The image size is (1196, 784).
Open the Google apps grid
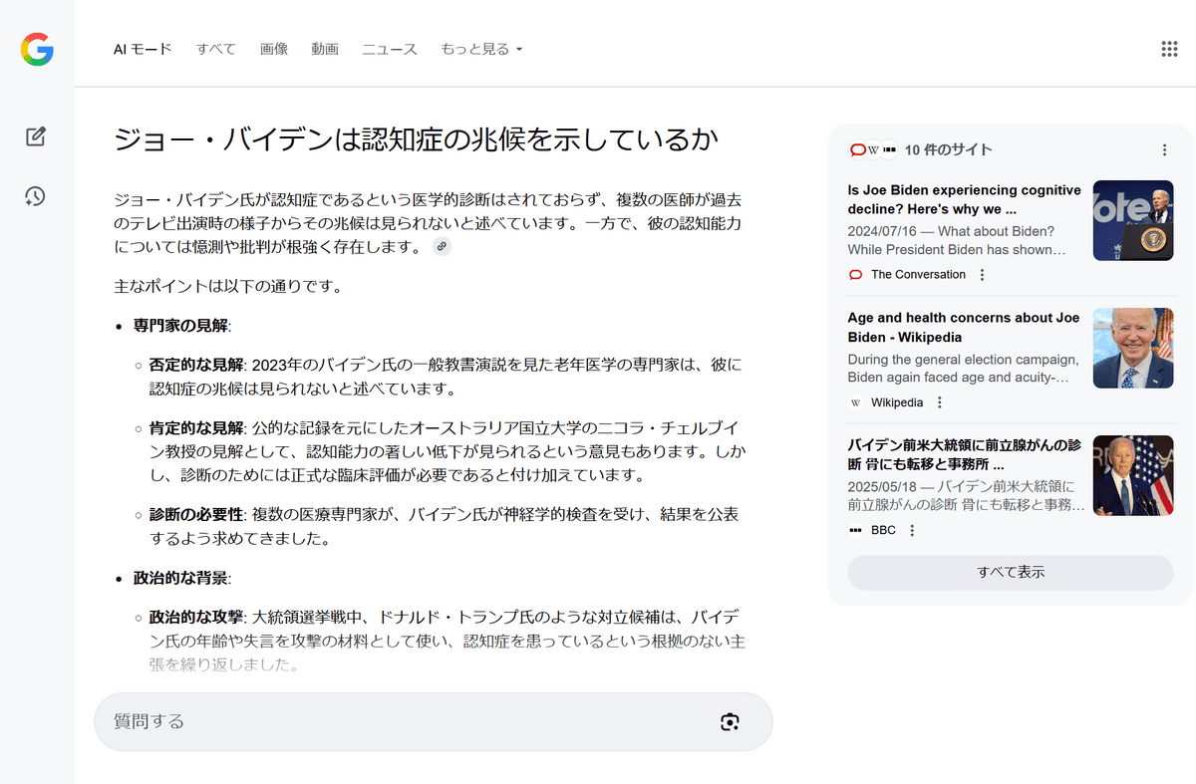1170,49
